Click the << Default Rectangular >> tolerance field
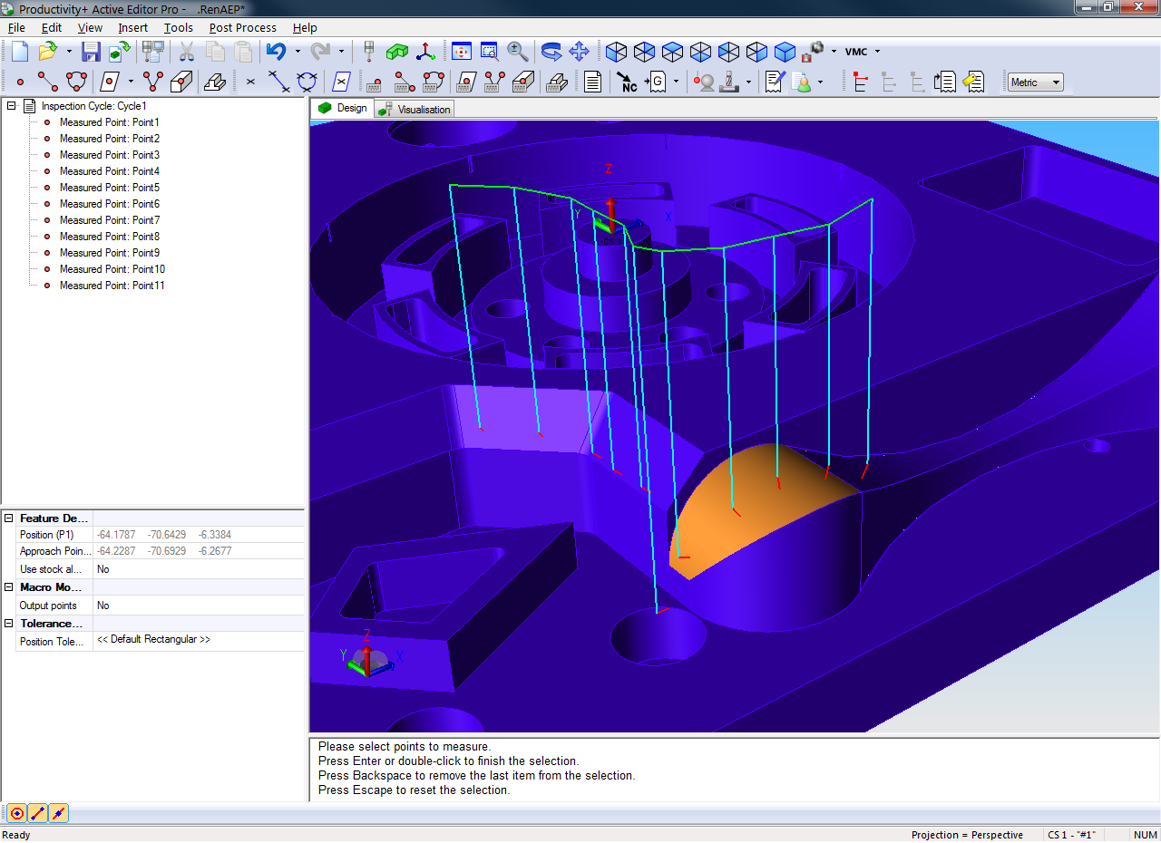 tap(199, 640)
